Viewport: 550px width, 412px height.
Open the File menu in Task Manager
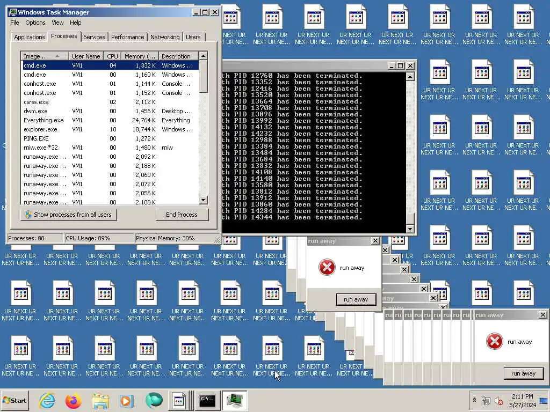coord(15,23)
